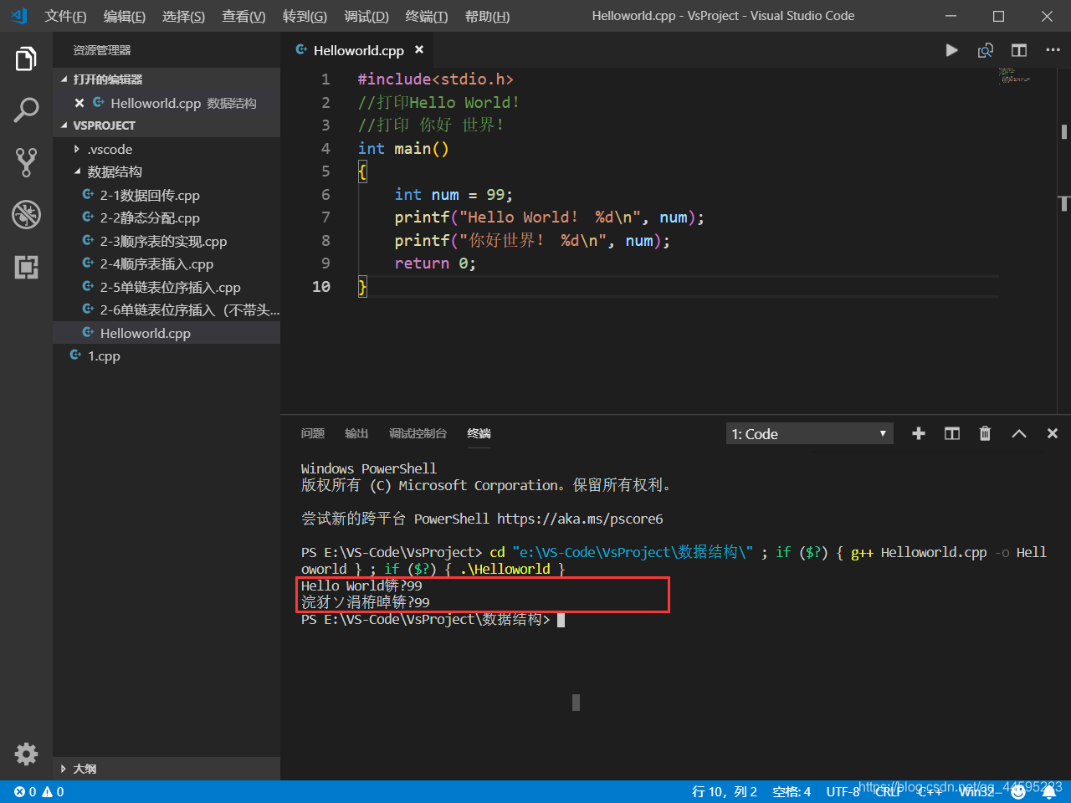Open editor more actions ellipsis
This screenshot has height=803, width=1071.
coord(1053,50)
